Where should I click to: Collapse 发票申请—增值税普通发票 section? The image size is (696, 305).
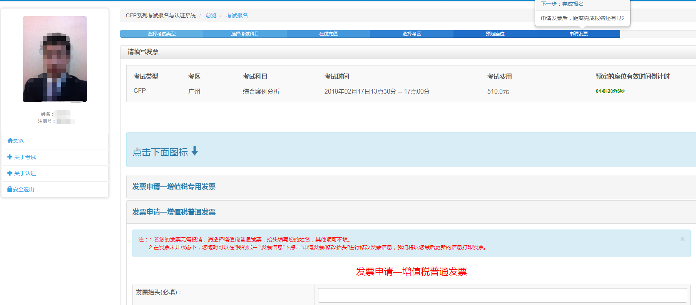pos(174,212)
